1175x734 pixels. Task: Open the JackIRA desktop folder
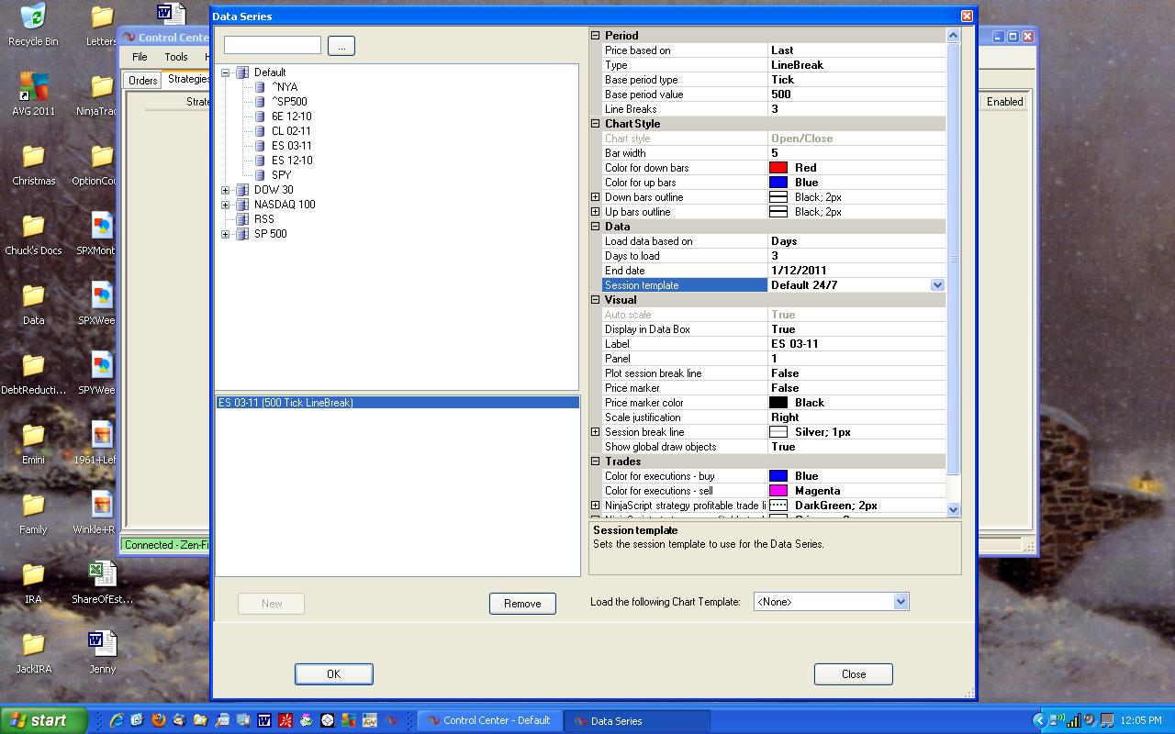click(33, 652)
